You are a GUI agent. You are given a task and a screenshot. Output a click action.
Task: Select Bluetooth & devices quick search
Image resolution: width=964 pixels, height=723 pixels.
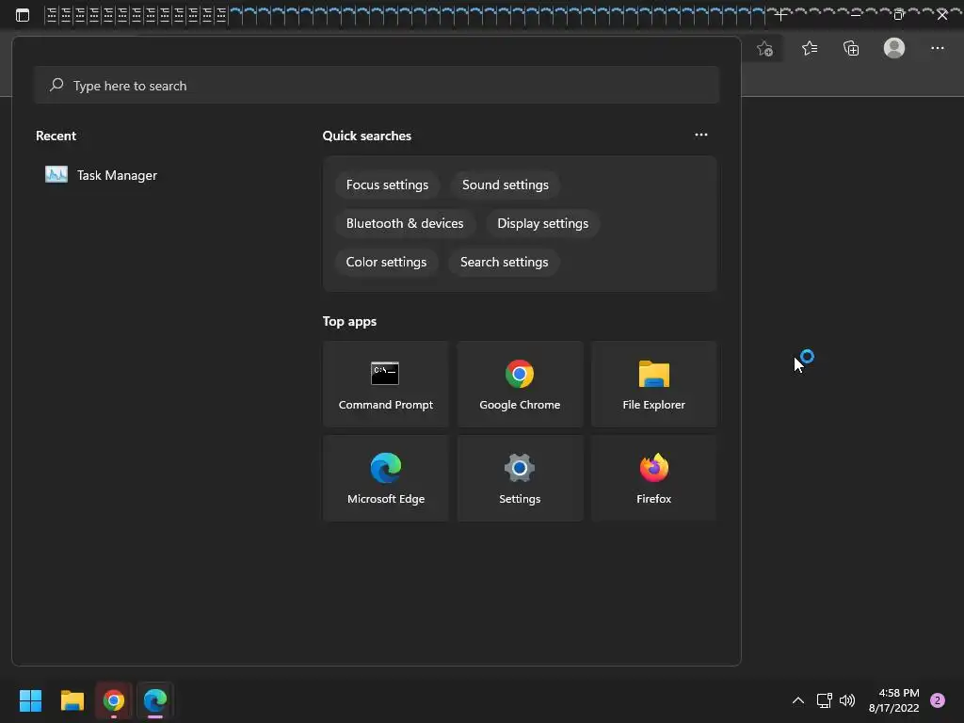coord(405,224)
